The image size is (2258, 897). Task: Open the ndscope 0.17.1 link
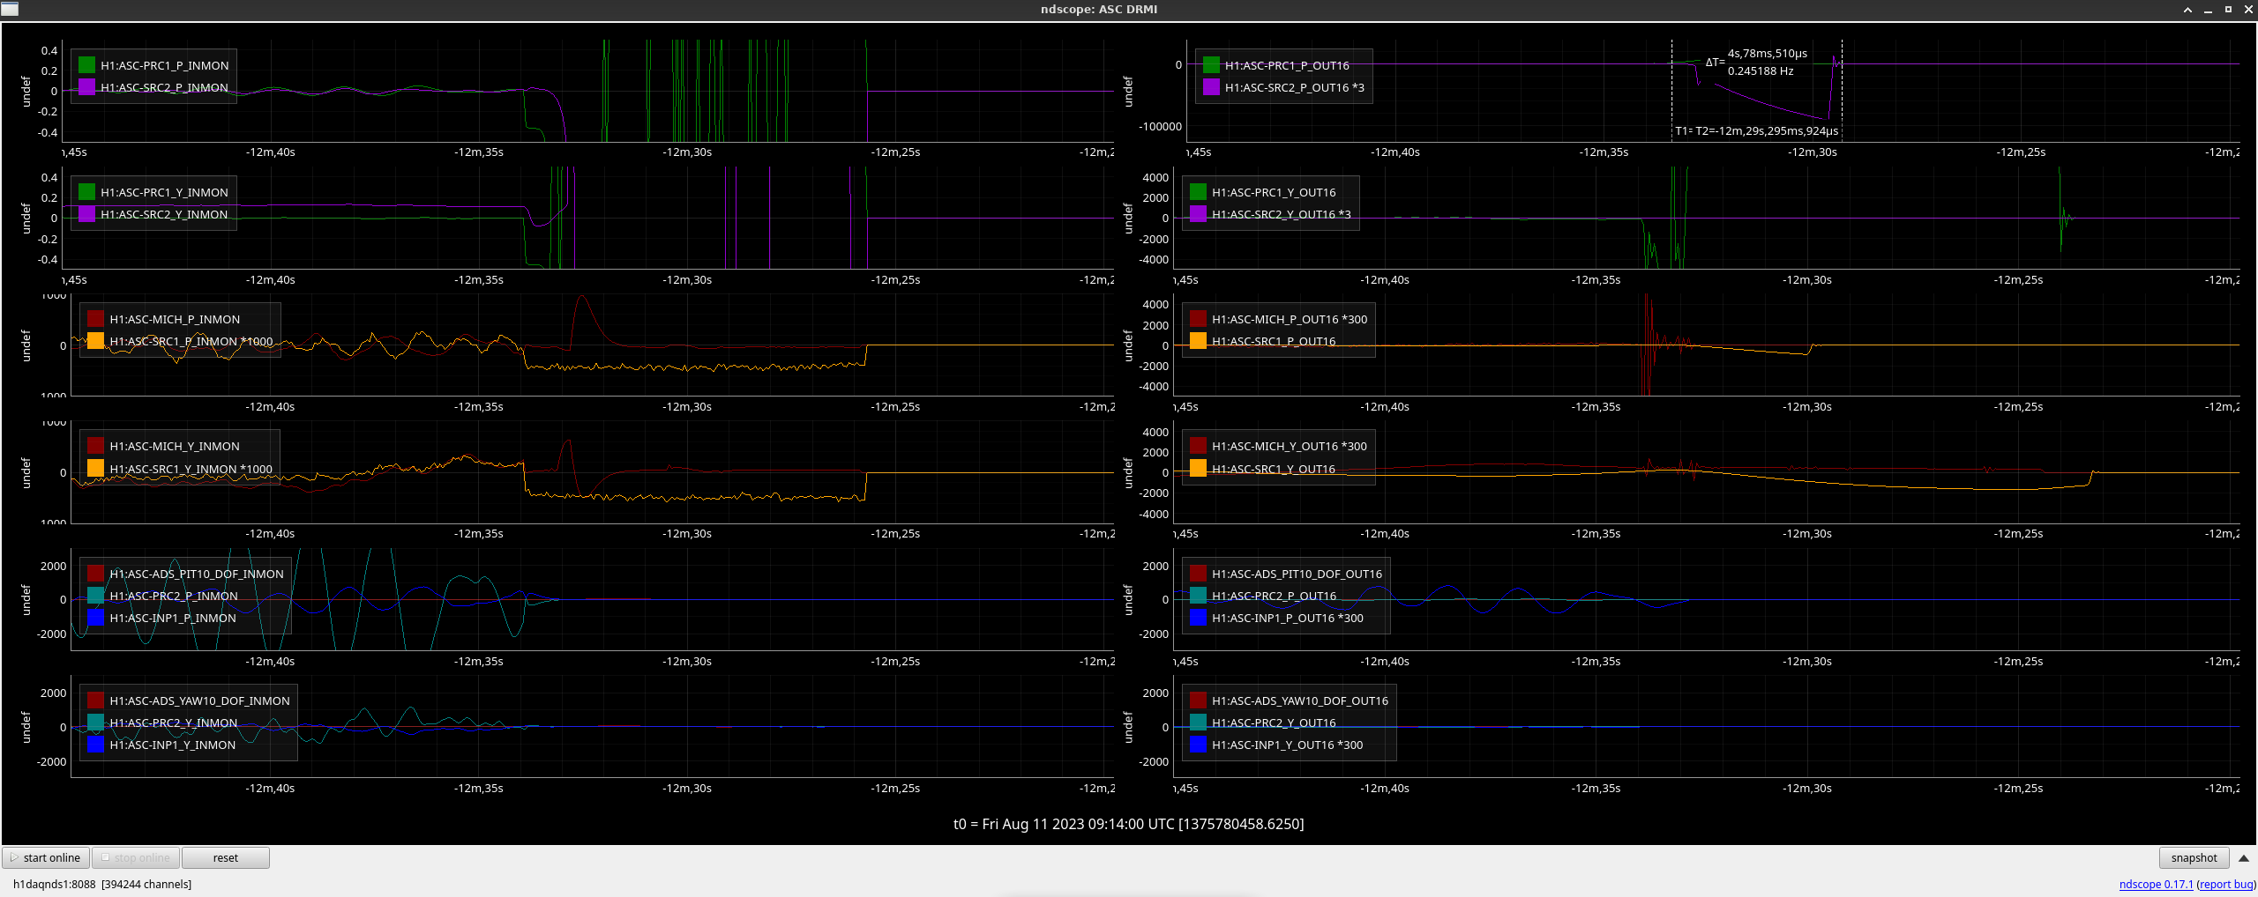point(2156,885)
